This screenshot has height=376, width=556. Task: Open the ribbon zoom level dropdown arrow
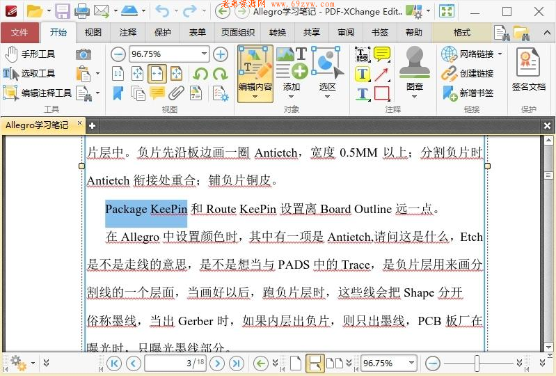coord(205,54)
